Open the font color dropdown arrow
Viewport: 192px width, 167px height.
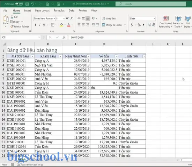pos(72,25)
